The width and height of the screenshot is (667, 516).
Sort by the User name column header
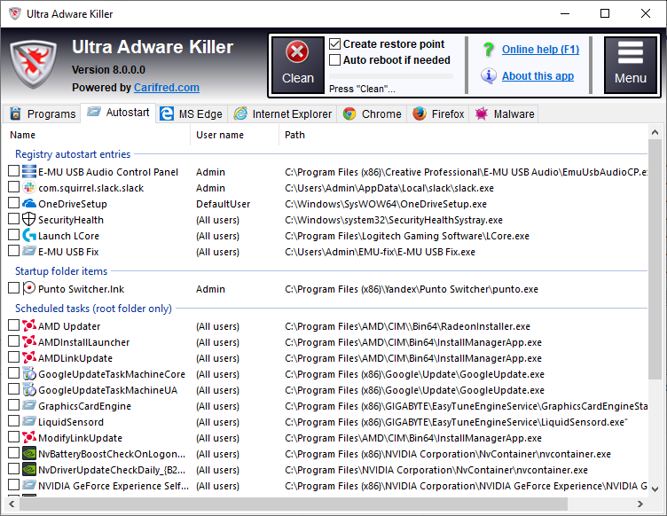coord(235,135)
